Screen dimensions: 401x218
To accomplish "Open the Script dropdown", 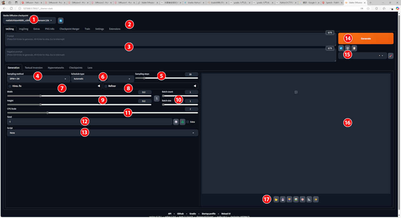I will click(102, 133).
